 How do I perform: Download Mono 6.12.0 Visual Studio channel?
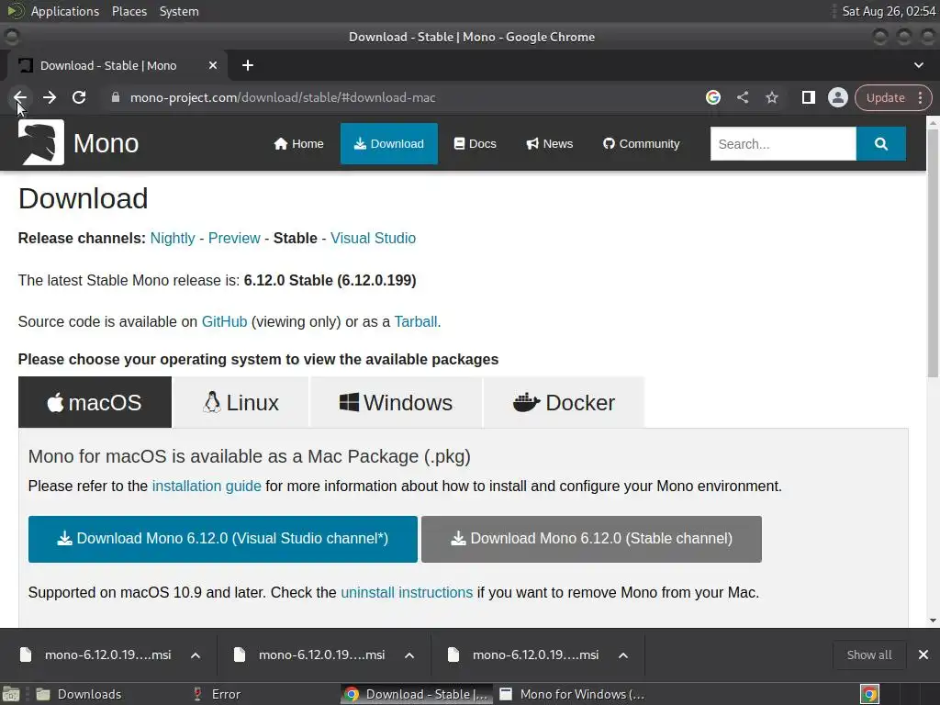222,539
